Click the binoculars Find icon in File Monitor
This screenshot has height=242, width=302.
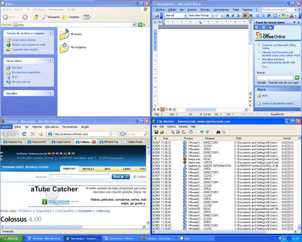tap(218, 132)
